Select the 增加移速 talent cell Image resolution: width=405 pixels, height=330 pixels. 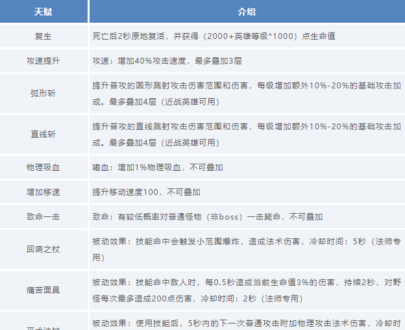pos(43,192)
